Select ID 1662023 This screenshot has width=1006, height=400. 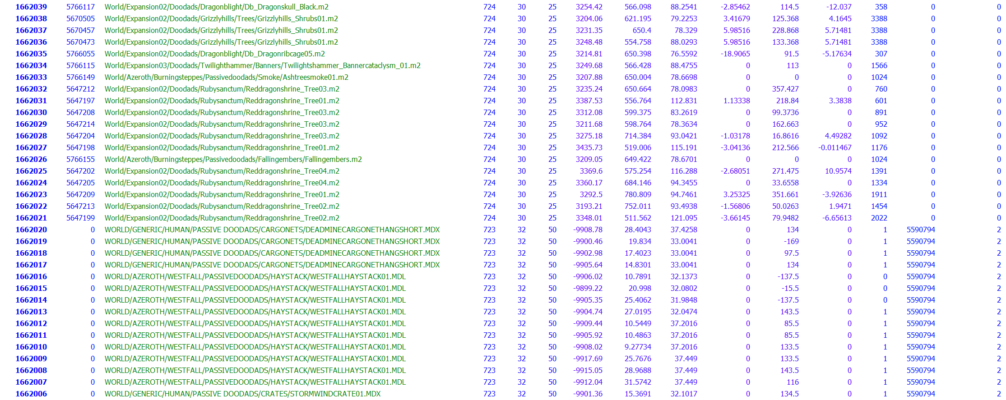(31, 194)
